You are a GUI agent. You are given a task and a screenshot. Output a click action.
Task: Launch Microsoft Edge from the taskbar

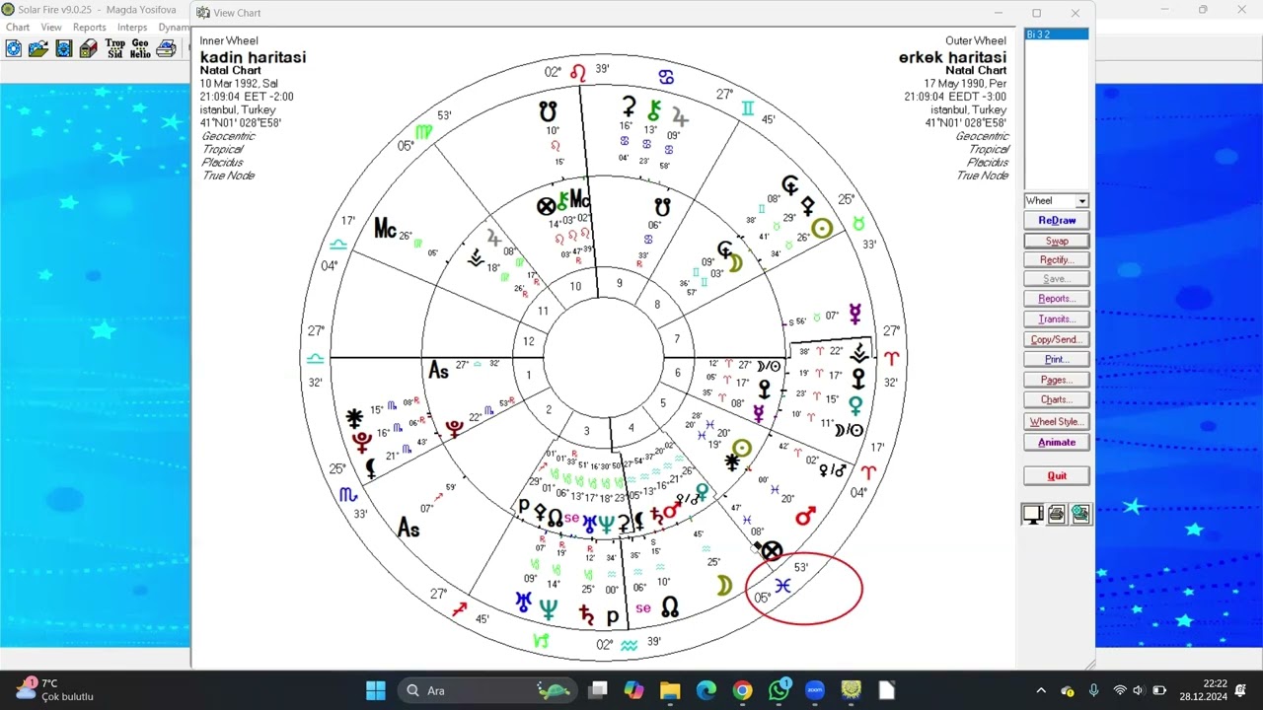point(706,690)
